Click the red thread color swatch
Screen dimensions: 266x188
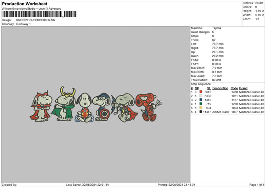201,92
